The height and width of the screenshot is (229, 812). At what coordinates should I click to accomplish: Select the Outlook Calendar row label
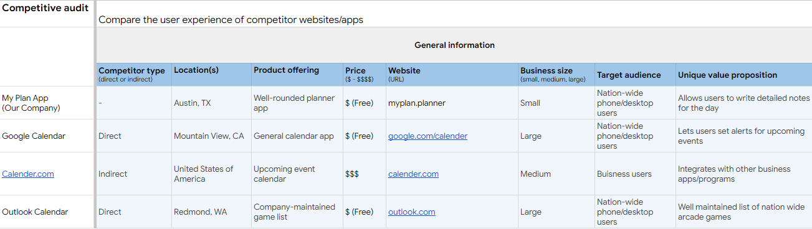47,212
